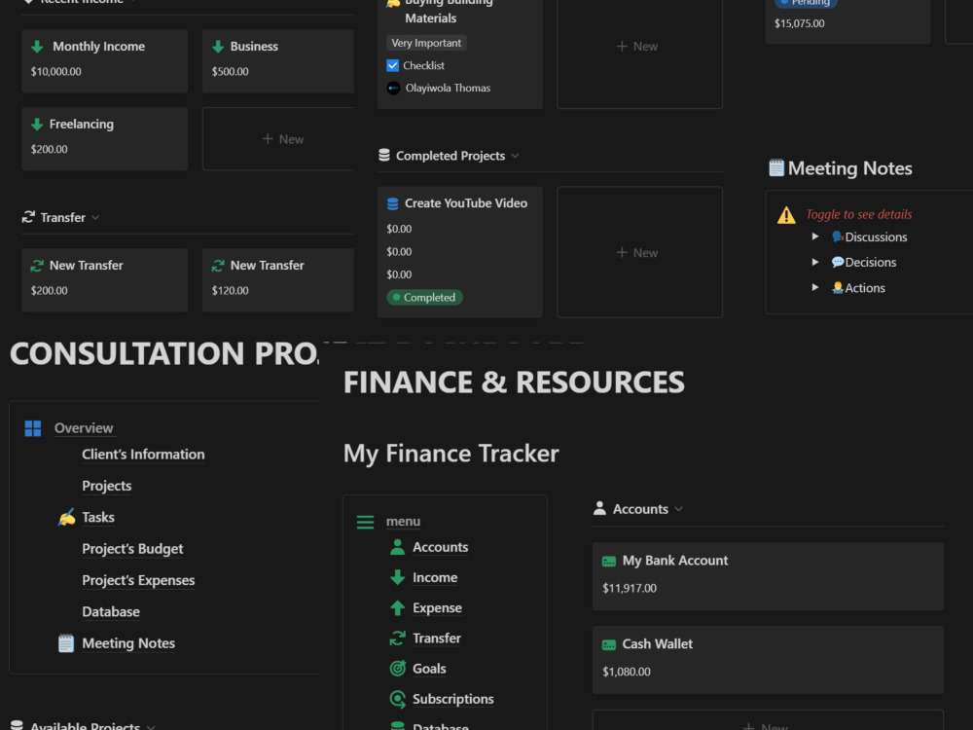973x730 pixels.
Task: Open Client's Information link
Action: click(143, 455)
